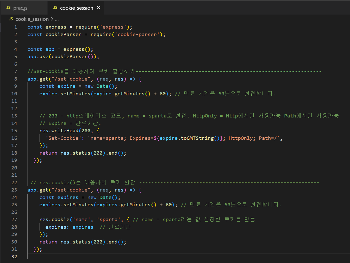Expand the breadcrumb chevron after cookie_session

52,19
